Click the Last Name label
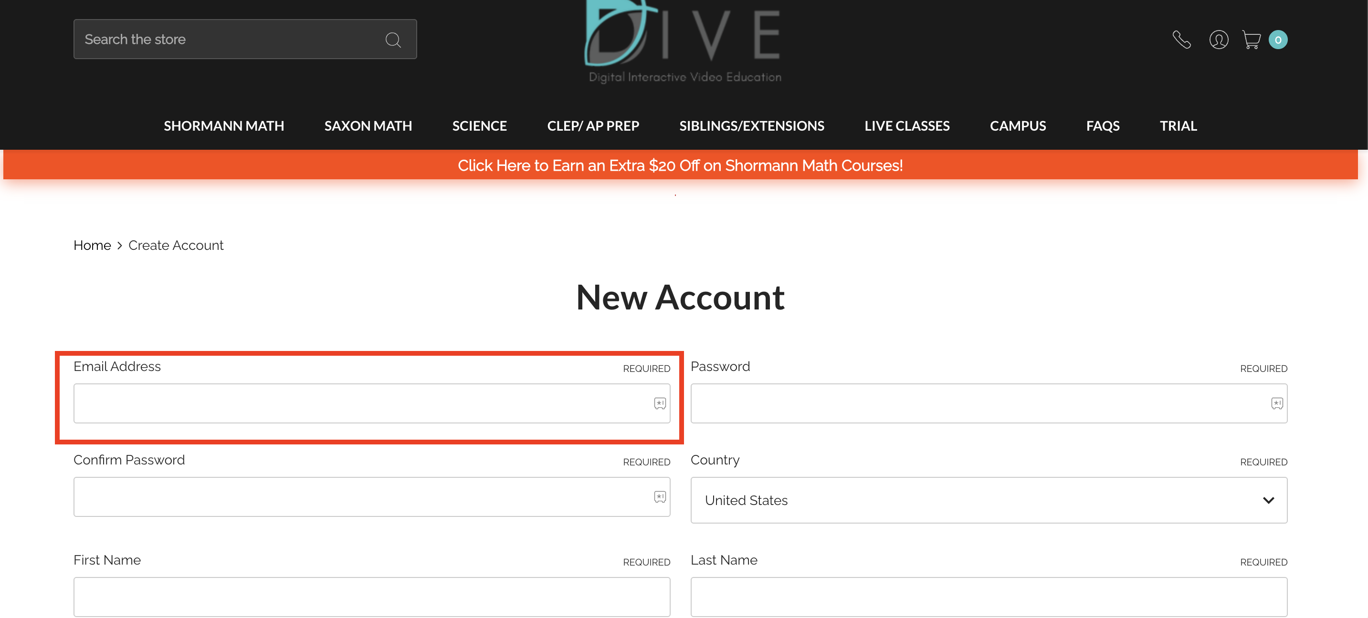The height and width of the screenshot is (618, 1368). coord(724,560)
